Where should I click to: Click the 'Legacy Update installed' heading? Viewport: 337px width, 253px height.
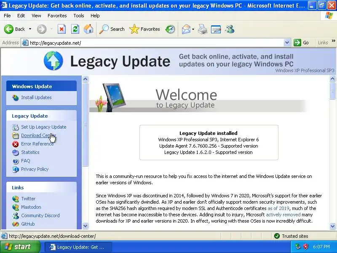209,133
